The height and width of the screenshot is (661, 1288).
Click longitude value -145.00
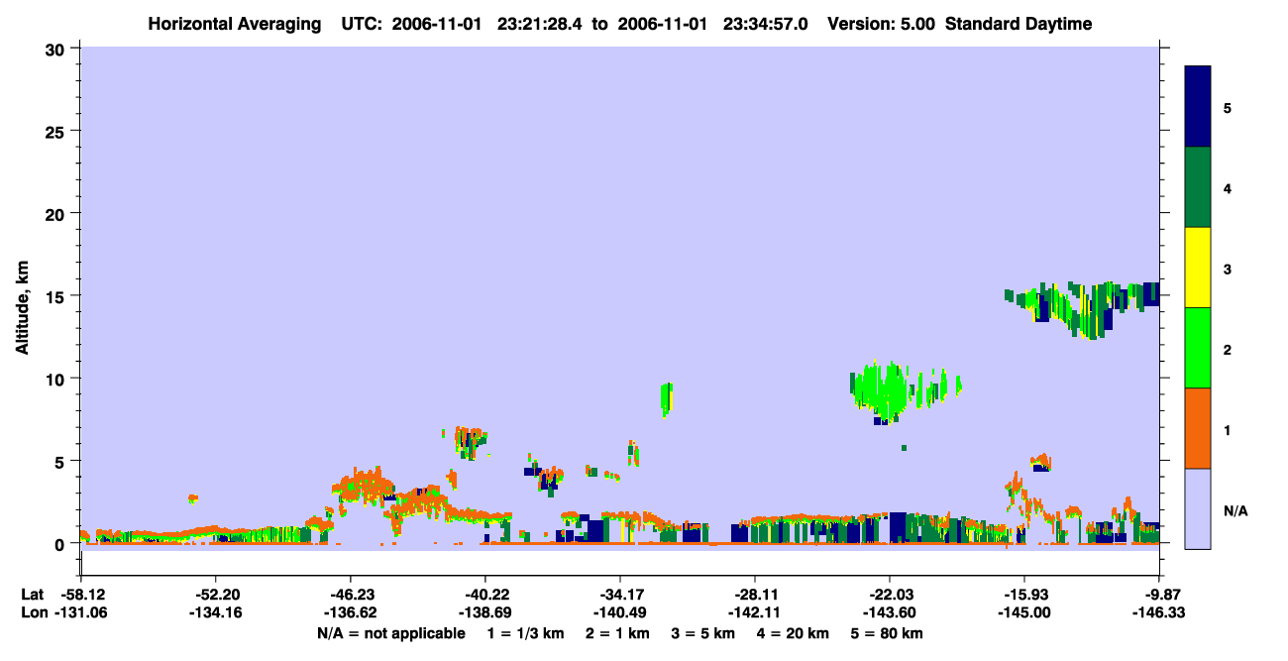1024,613
